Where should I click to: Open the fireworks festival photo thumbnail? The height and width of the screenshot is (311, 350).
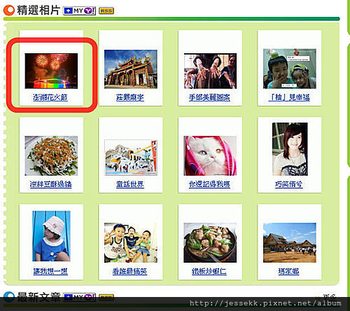(x=51, y=71)
